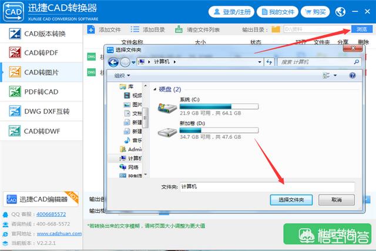Click the globe language icon
Image resolution: width=376 pixels, height=251 pixels.
click(340, 12)
